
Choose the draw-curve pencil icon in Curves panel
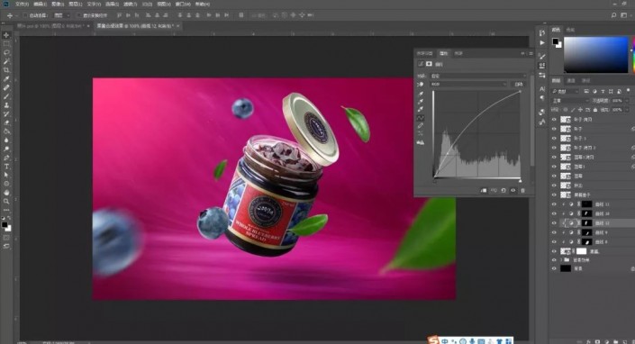click(421, 126)
